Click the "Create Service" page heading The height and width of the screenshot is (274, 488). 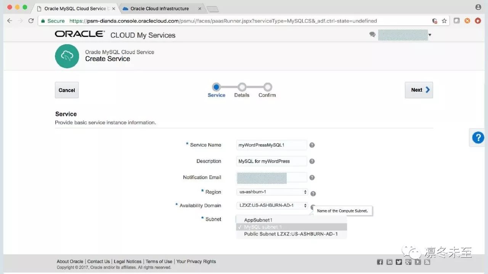point(108,59)
